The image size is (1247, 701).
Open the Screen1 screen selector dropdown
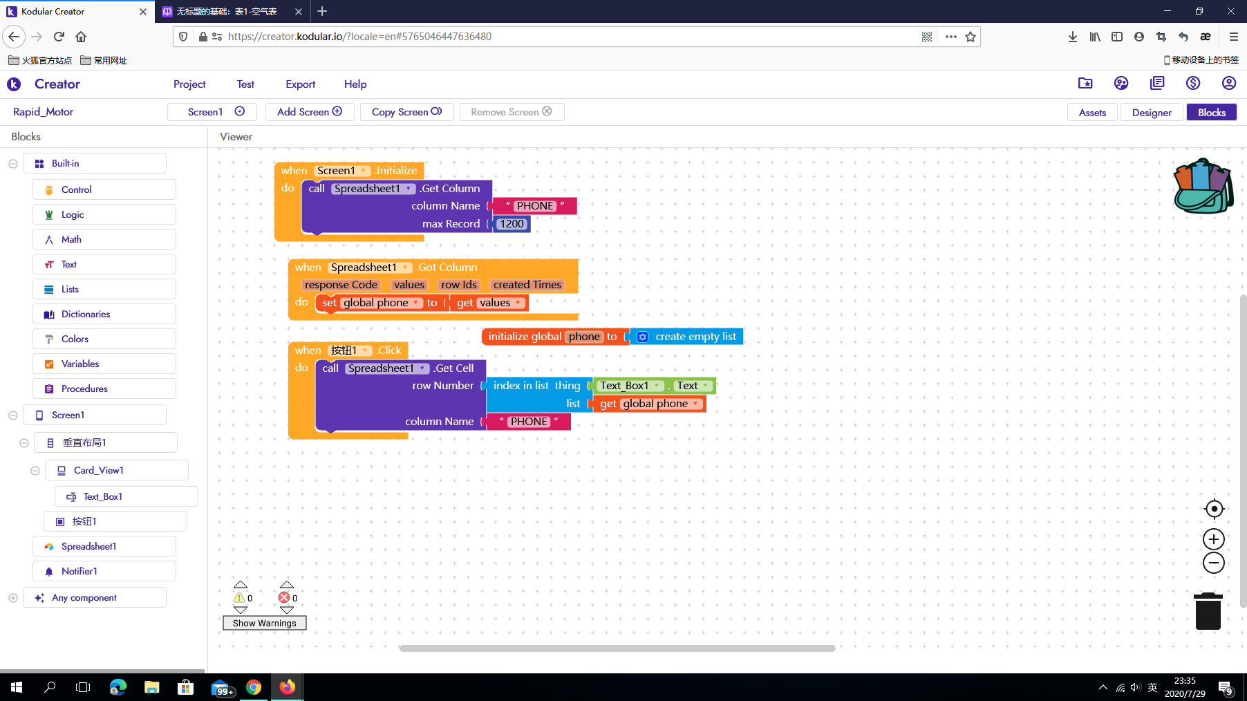coord(212,112)
